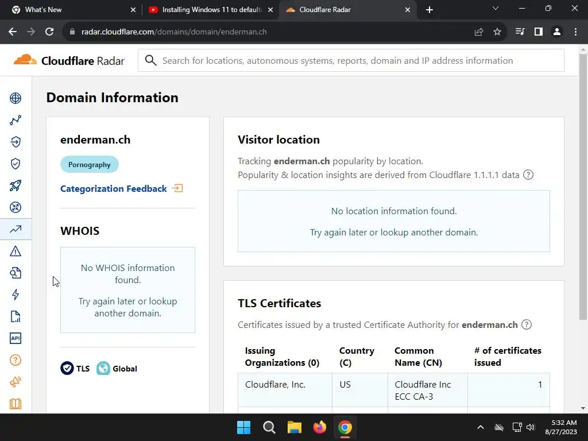
Task: Click the Cloudflare Radar logo
Action: tap(69, 60)
